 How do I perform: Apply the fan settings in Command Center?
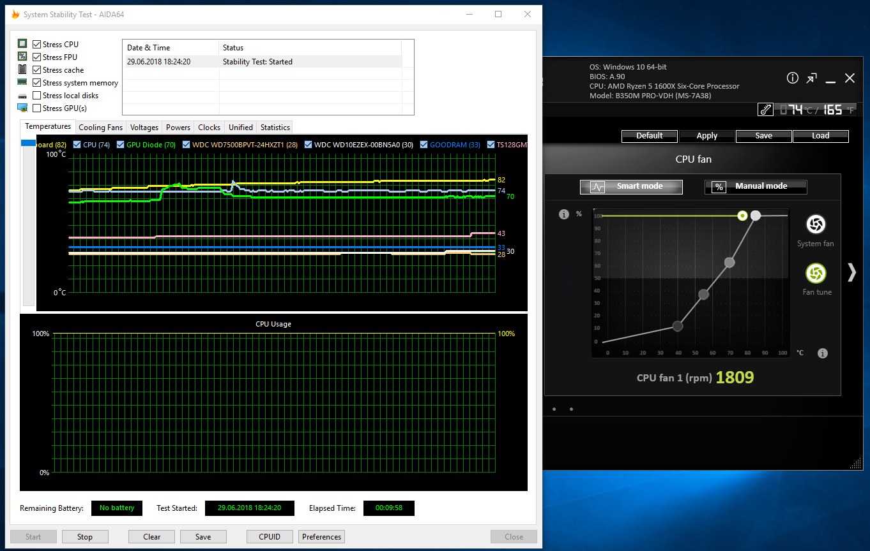[707, 136]
